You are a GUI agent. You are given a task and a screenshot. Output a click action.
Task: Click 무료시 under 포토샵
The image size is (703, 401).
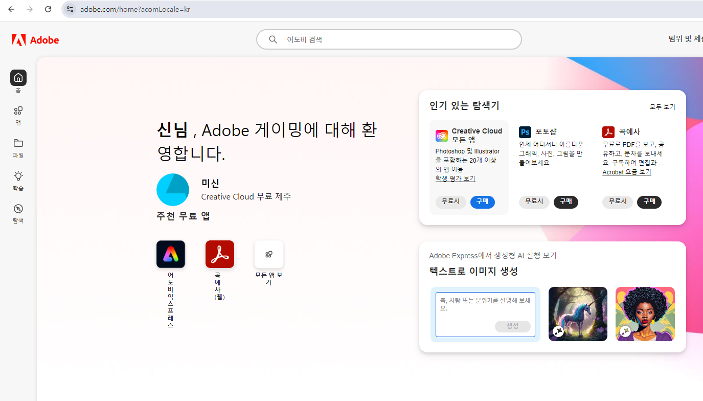click(534, 202)
